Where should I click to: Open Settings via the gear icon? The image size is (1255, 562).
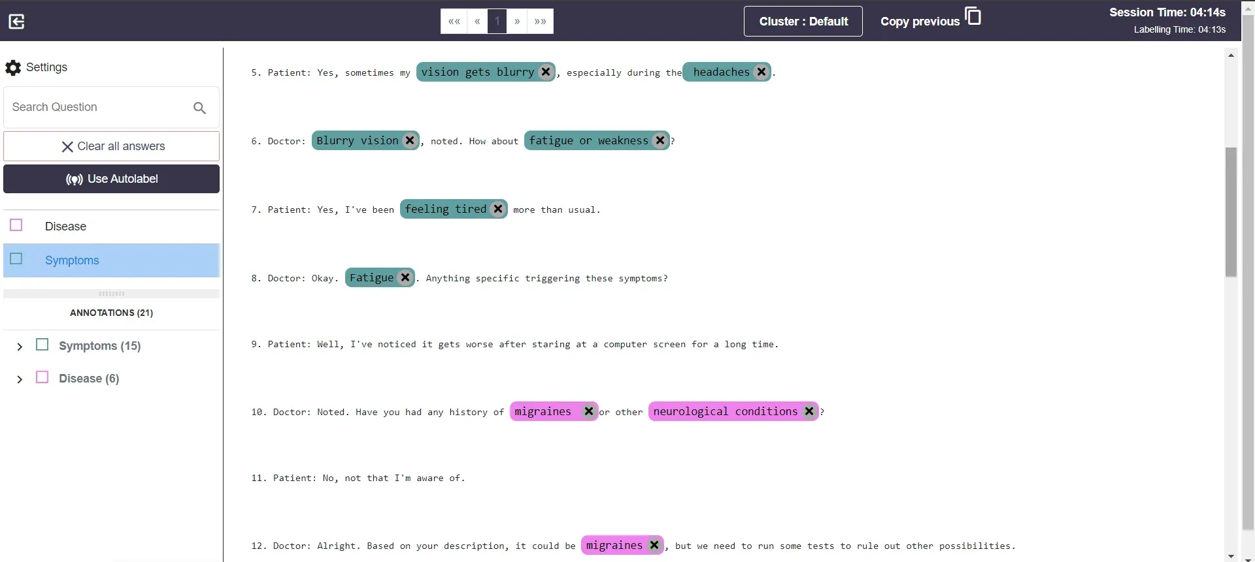click(x=13, y=67)
